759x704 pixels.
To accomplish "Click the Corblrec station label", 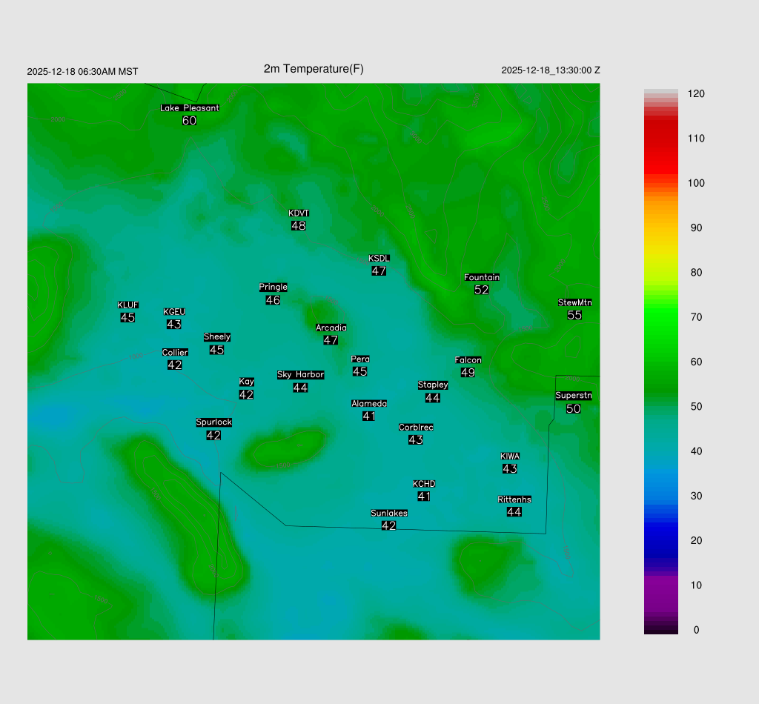I will tap(416, 428).
